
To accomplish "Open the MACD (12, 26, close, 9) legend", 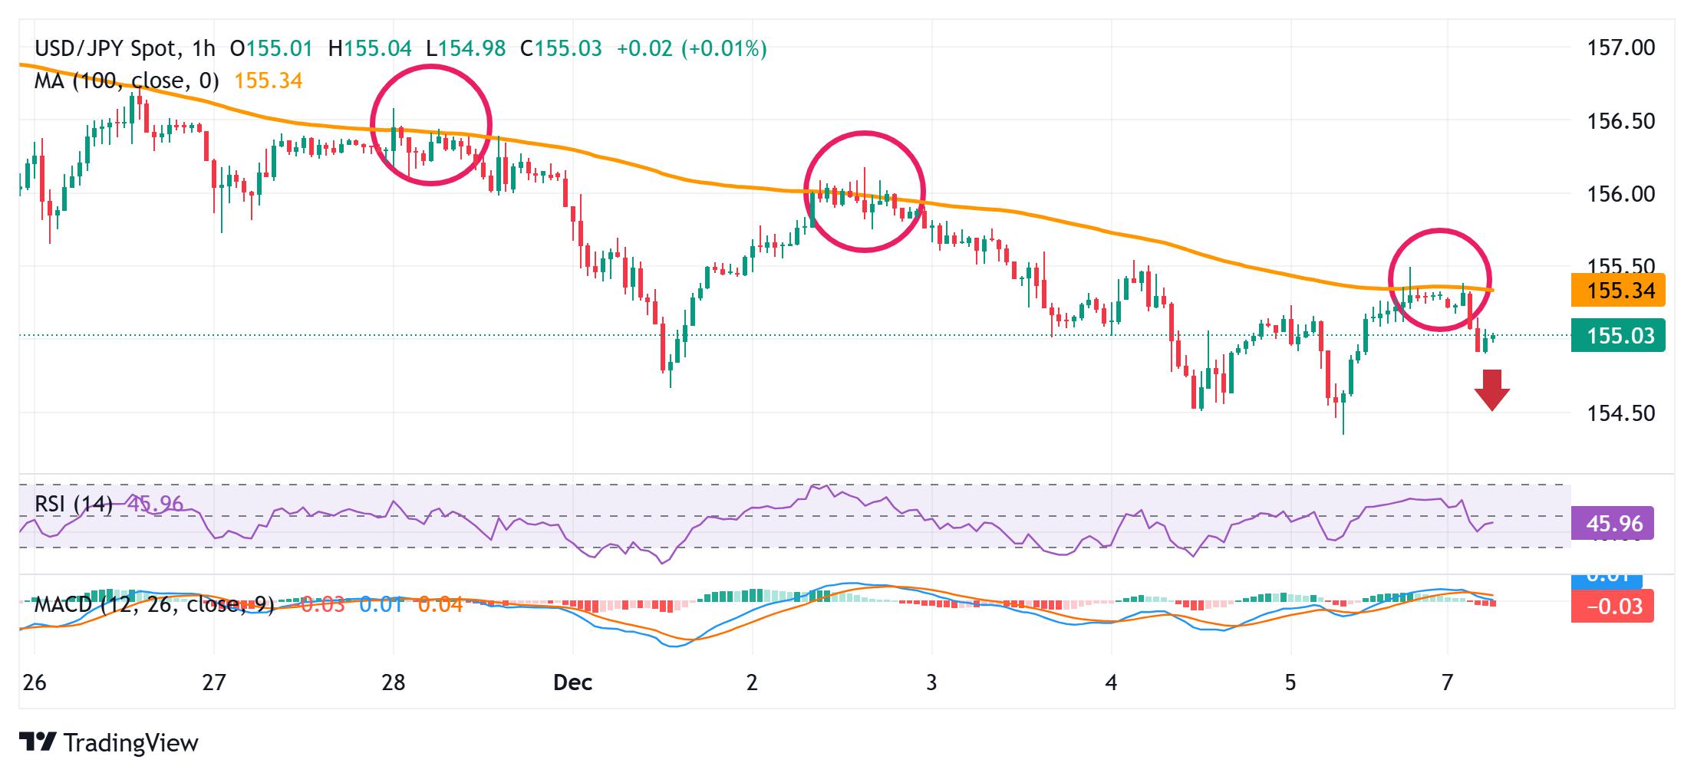I will coord(153,604).
